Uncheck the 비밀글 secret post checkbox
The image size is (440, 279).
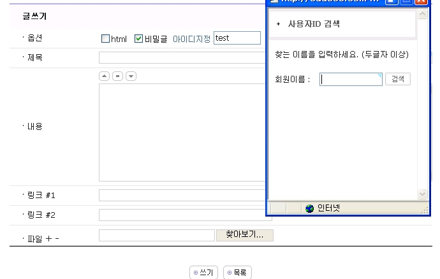(138, 39)
